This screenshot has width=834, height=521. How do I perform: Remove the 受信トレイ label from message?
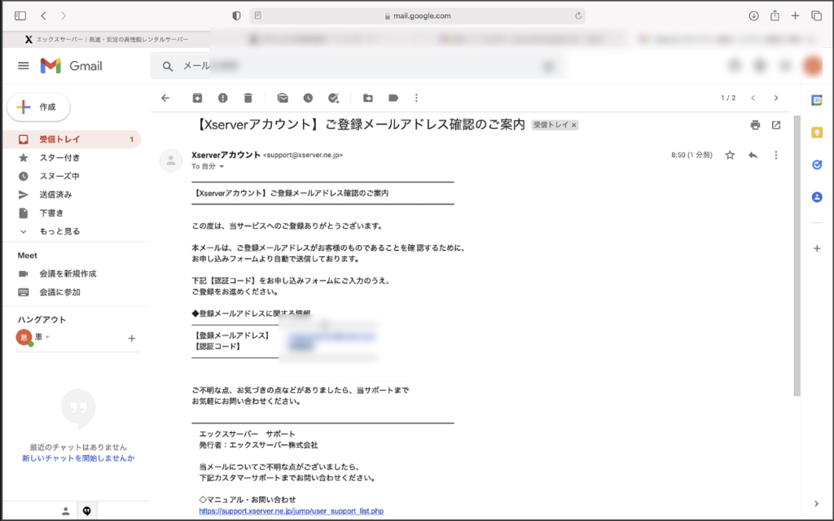[x=574, y=125]
